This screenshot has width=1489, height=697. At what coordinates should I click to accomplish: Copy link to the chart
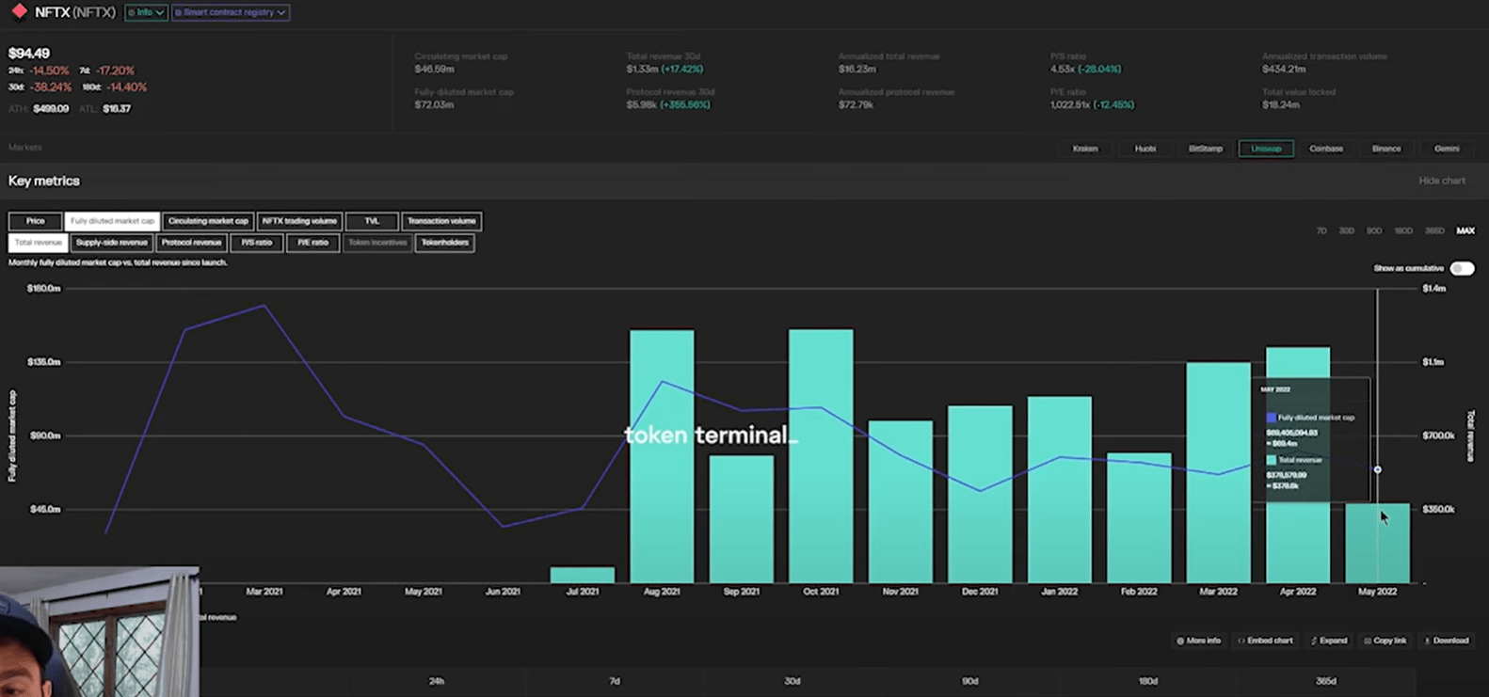1385,641
